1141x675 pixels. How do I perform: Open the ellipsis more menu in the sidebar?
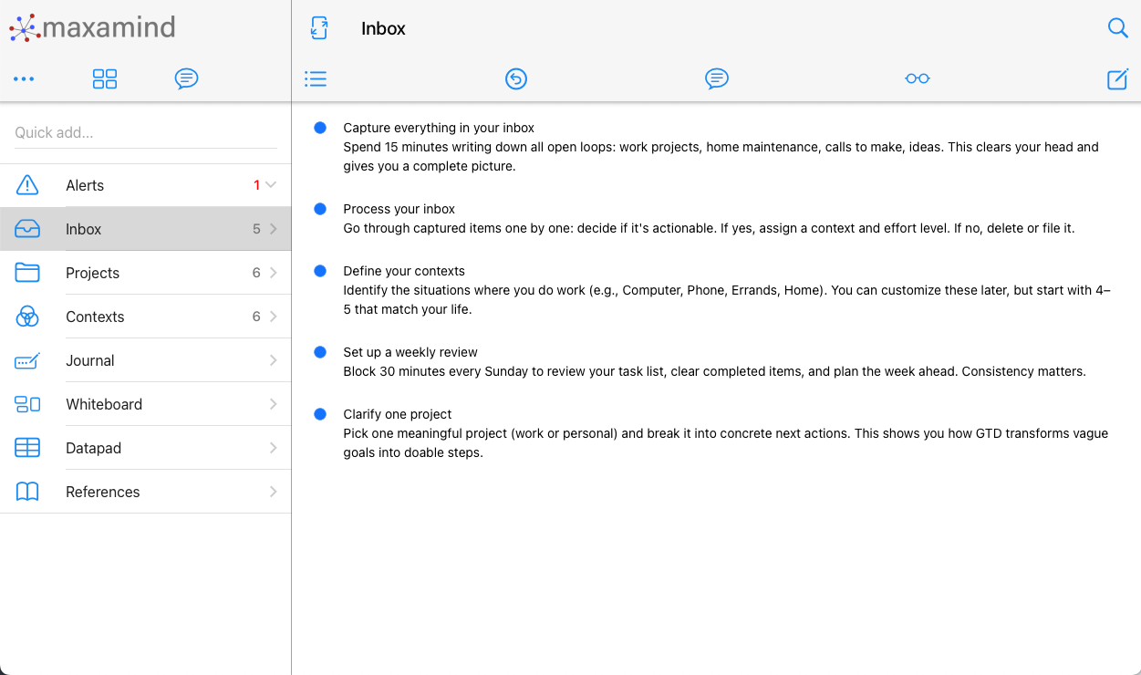tap(24, 79)
